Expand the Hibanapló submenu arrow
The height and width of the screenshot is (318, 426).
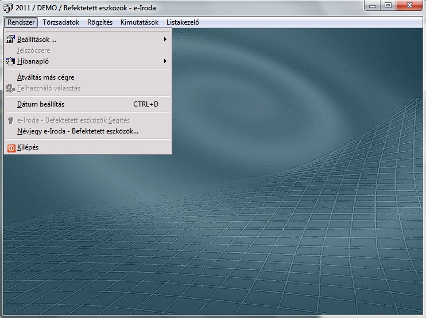point(165,61)
